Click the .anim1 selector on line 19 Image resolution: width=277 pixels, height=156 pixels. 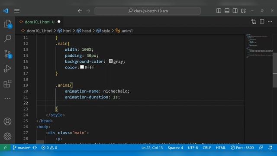click(x=63, y=85)
